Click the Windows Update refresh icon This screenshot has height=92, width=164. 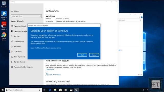12,26
